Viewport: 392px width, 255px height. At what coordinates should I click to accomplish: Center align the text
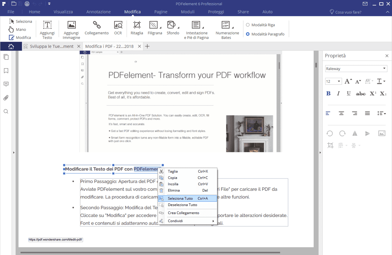[341, 113]
